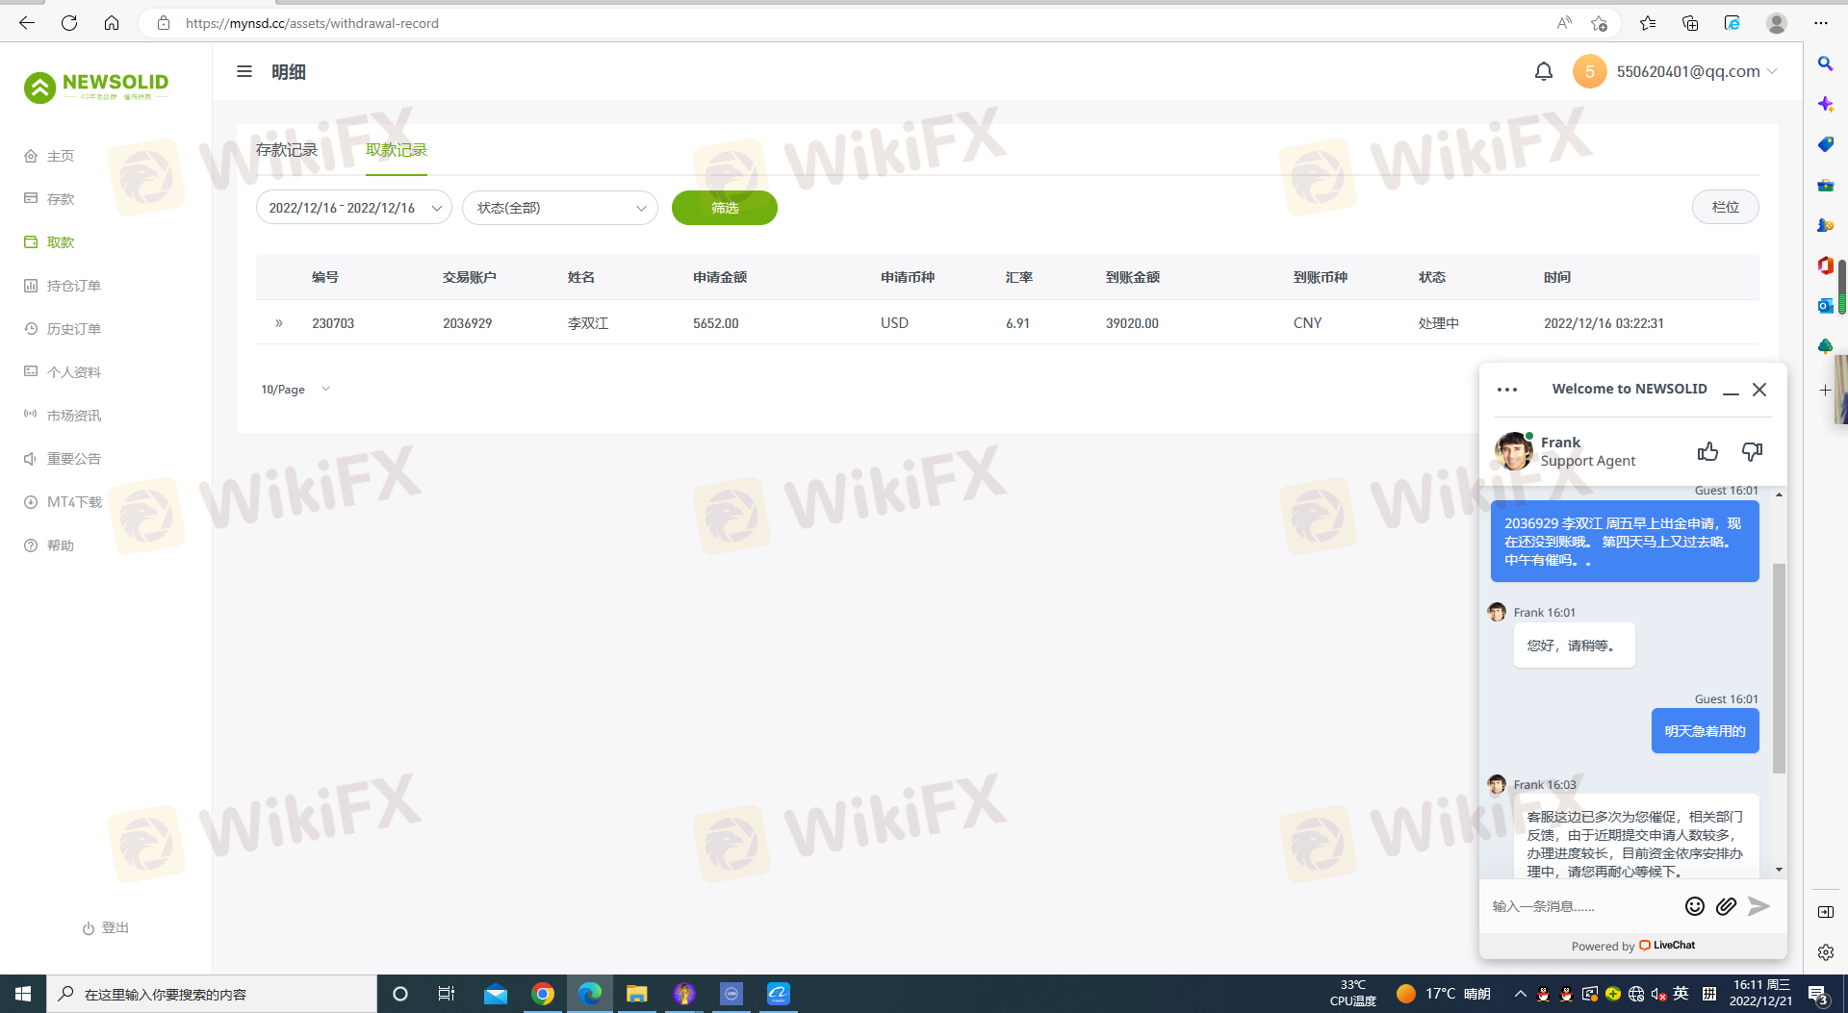Open Edge sidebar Office icon

tap(1825, 265)
